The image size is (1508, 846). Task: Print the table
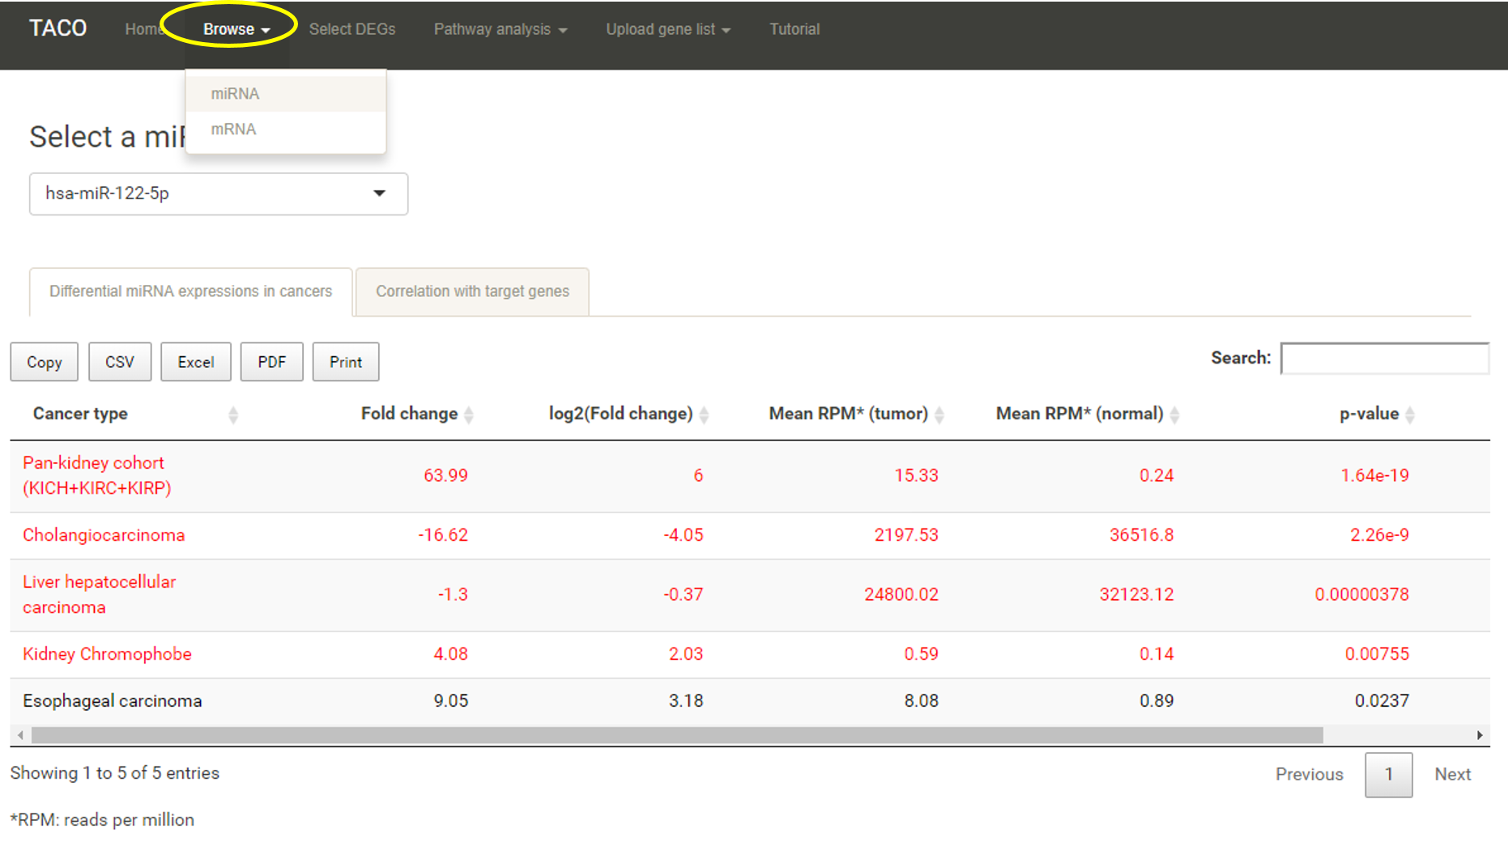[x=346, y=362]
